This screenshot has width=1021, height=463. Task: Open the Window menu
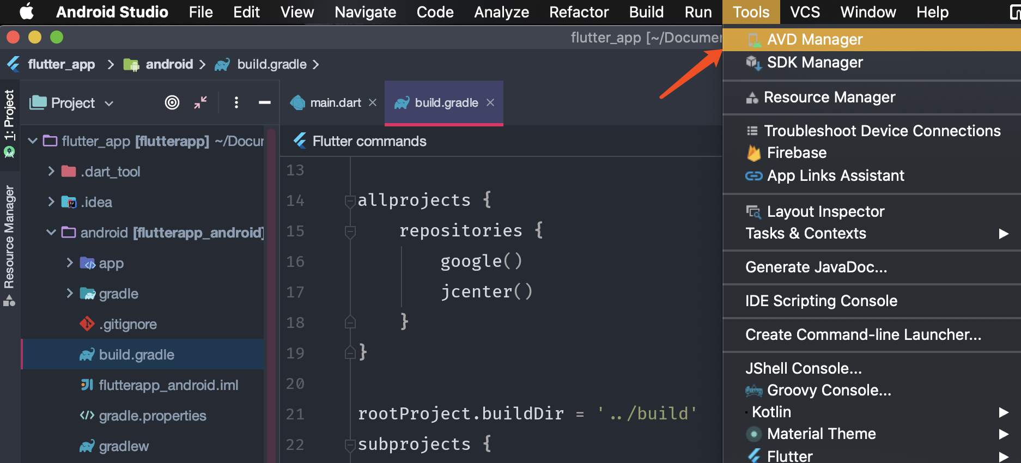(x=868, y=12)
